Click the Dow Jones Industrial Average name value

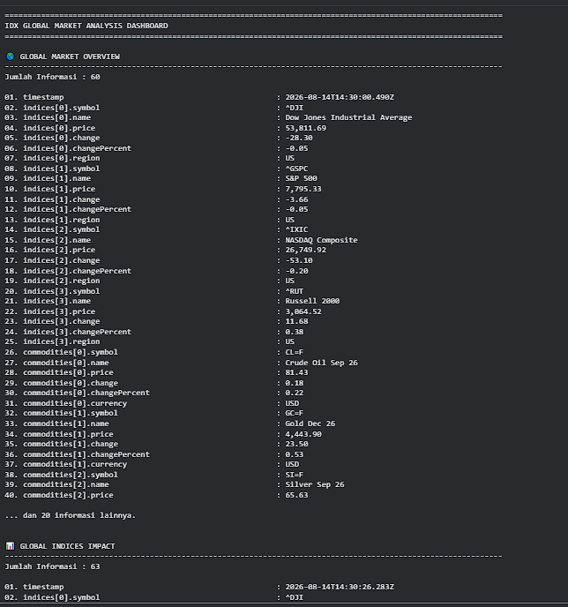(x=348, y=117)
